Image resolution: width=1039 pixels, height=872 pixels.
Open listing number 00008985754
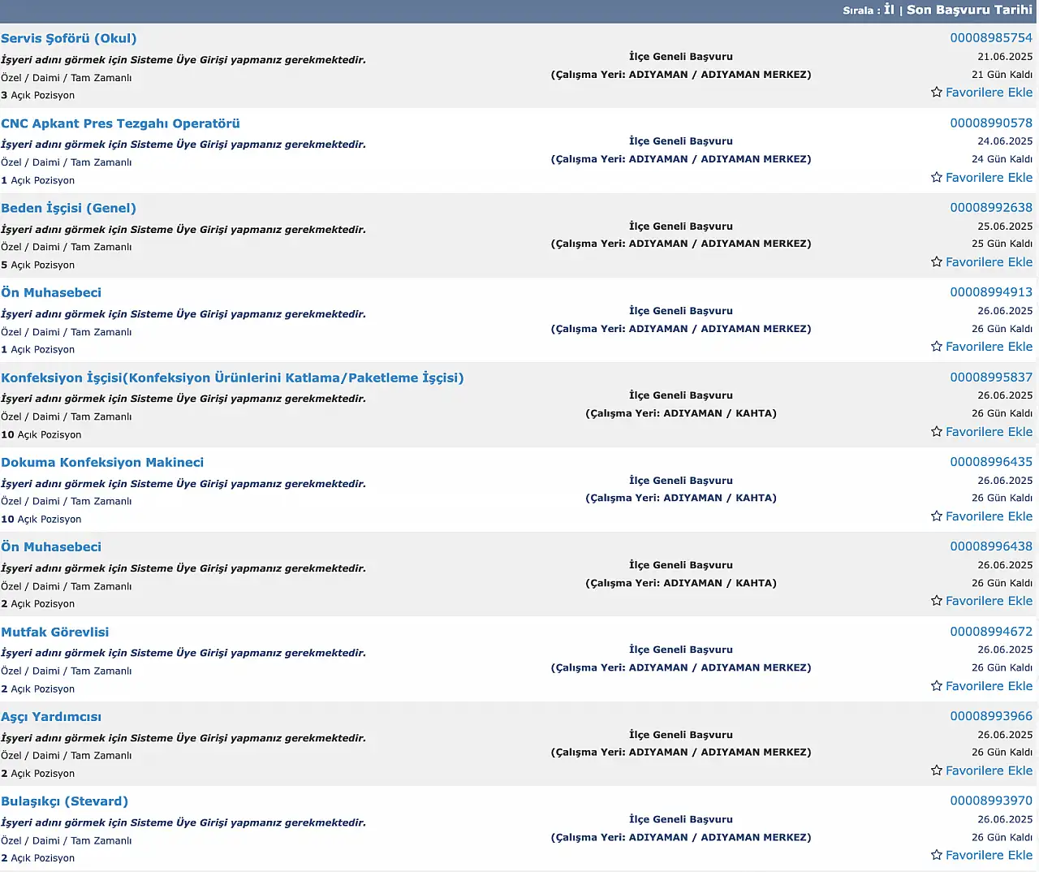point(991,38)
